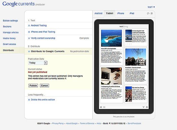This screenshot has width=177, height=130.
Task: Open the test1 account menu
Action: click(151, 7)
